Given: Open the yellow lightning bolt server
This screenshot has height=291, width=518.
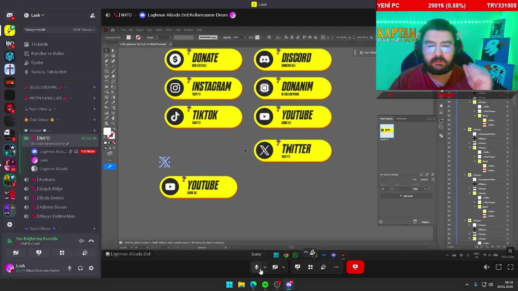Looking at the screenshot, I should [10, 30].
